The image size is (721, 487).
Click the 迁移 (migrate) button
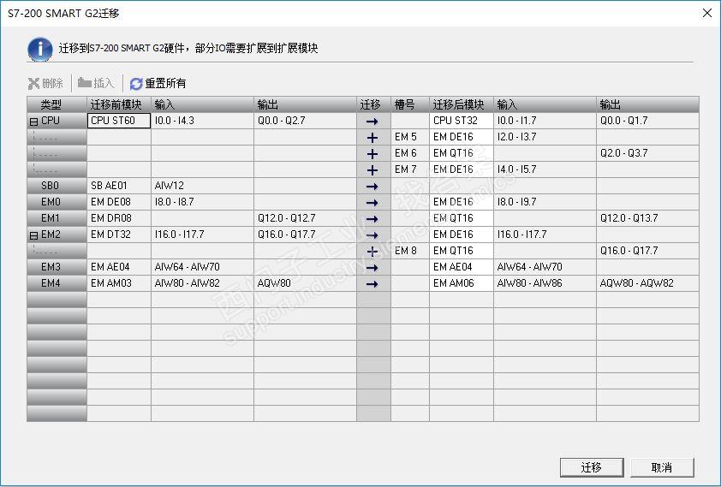592,467
